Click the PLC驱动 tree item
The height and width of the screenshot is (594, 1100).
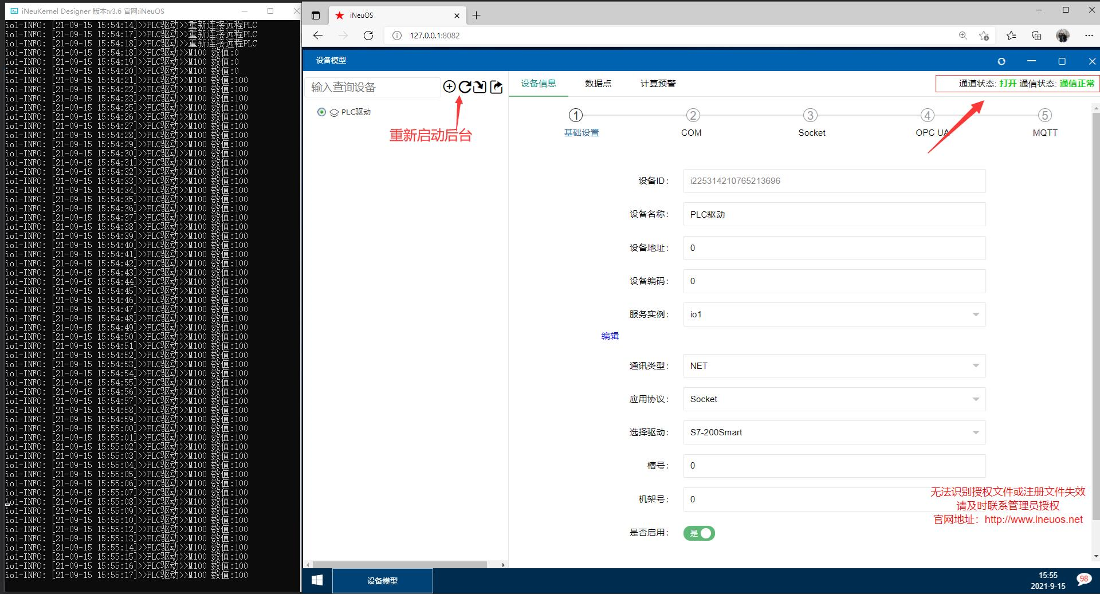356,112
